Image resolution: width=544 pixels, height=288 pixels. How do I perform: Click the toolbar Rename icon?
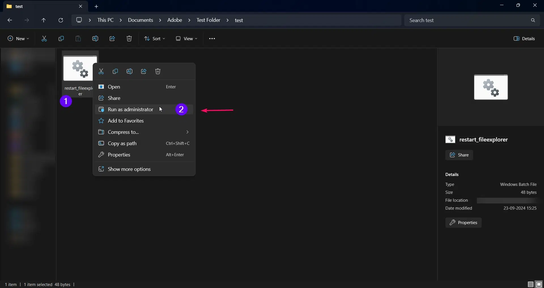tap(95, 38)
